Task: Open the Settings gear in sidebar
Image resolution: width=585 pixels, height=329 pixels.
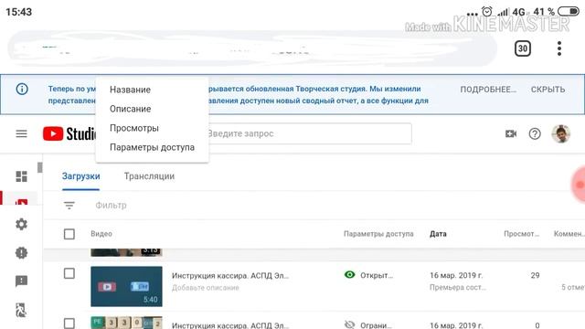Action: pos(21,224)
